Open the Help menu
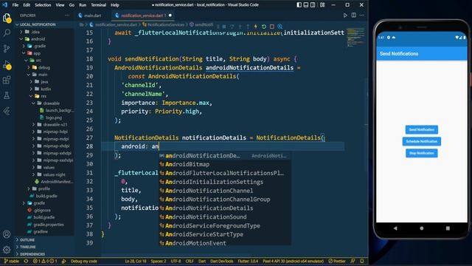472x266 pixels. [x=115, y=5]
